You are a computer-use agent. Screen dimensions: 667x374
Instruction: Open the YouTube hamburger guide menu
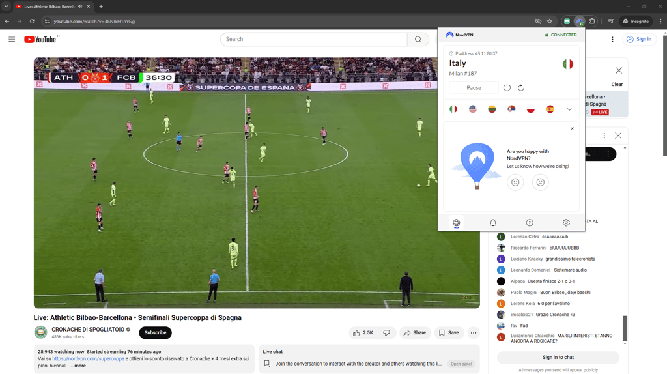click(12, 39)
